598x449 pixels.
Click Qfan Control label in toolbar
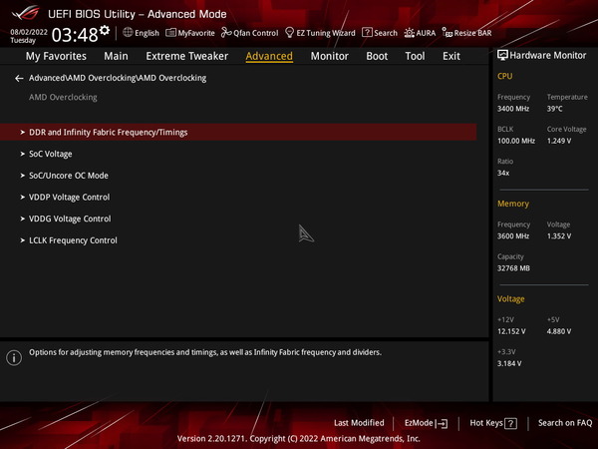tap(255, 33)
